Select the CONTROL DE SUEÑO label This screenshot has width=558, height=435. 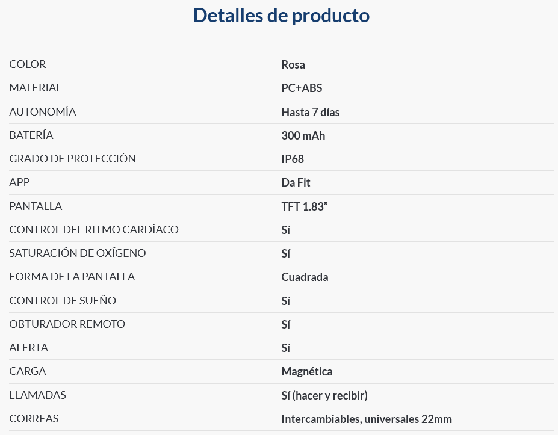point(63,301)
